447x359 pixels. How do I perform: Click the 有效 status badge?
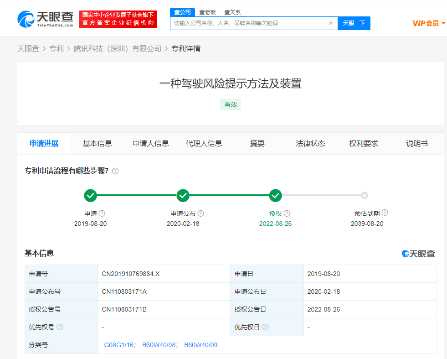click(x=231, y=104)
